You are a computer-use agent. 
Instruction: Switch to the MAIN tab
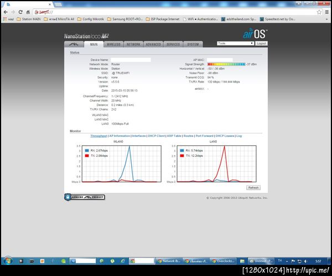click(x=94, y=44)
